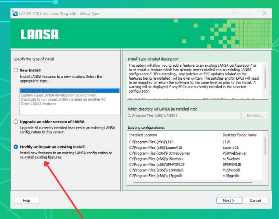Viewport: 279px width, 219px height.
Task: Click the Browse... button
Action: (255, 115)
